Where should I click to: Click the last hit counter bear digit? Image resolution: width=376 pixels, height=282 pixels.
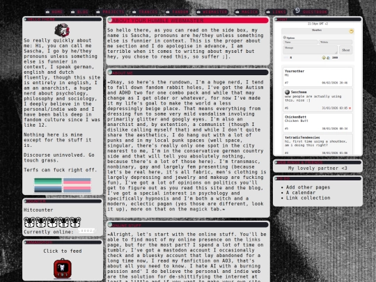pos(75,222)
